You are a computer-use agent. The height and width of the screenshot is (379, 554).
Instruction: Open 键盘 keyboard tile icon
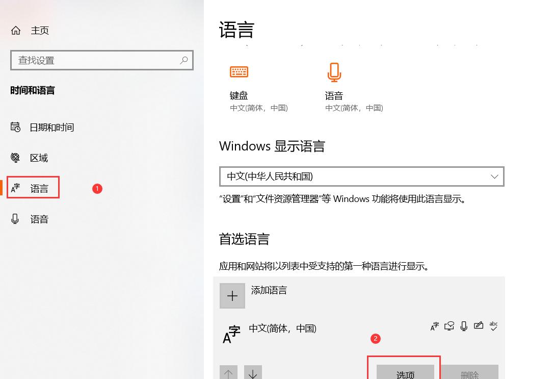pyautogui.click(x=239, y=72)
